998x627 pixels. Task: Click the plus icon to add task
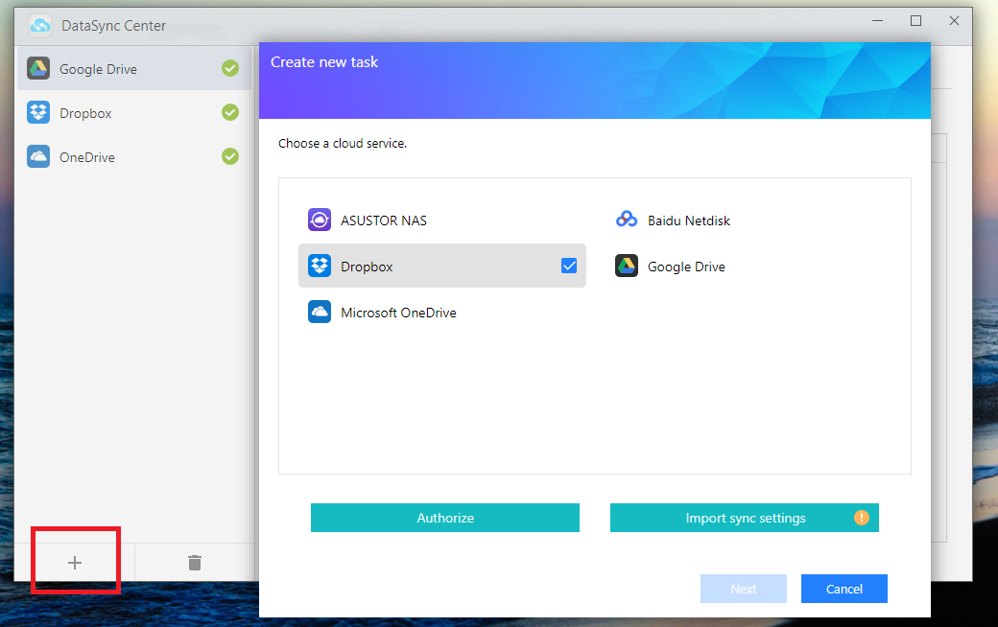[75, 563]
